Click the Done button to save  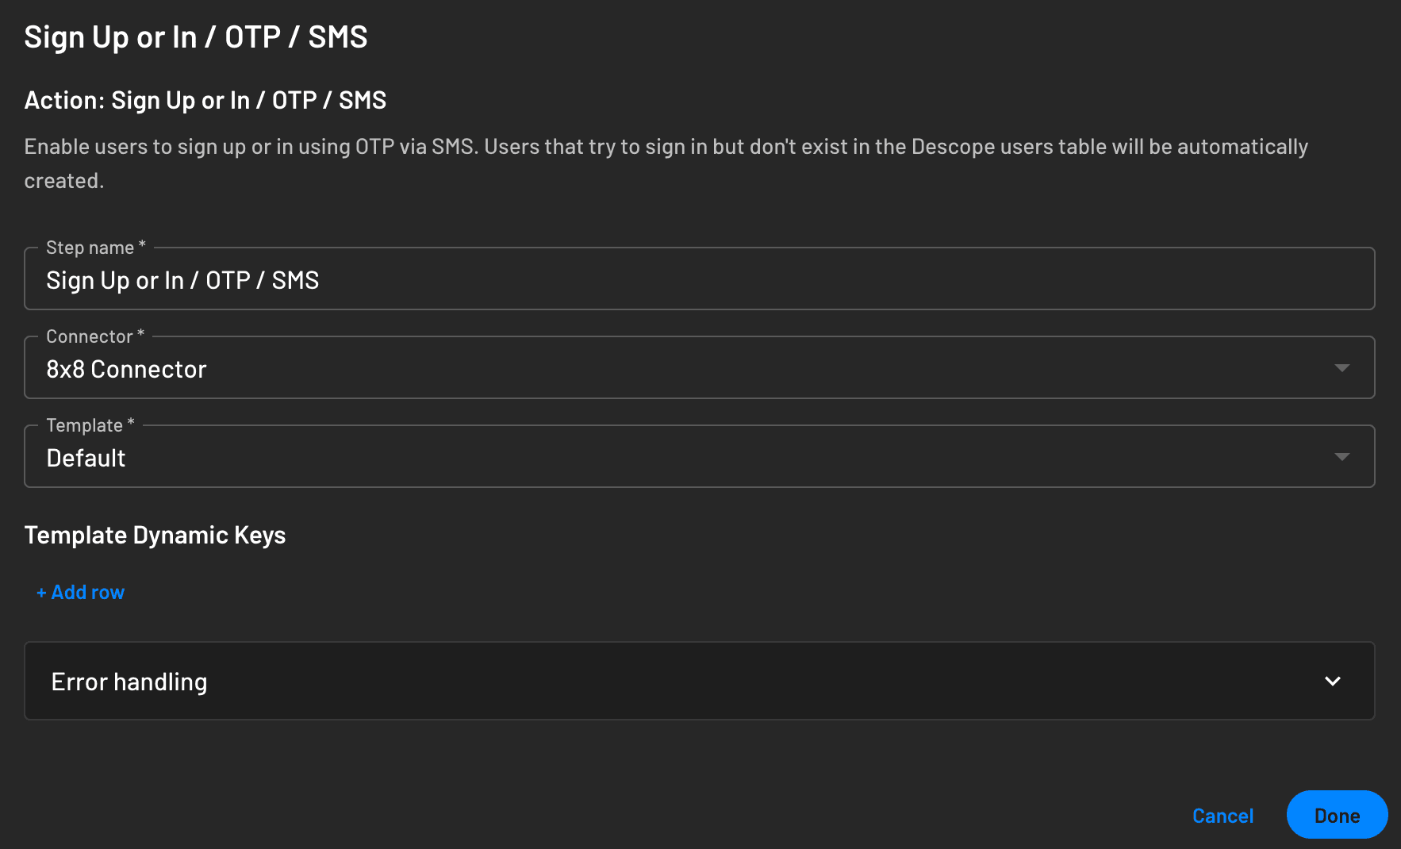click(1337, 815)
